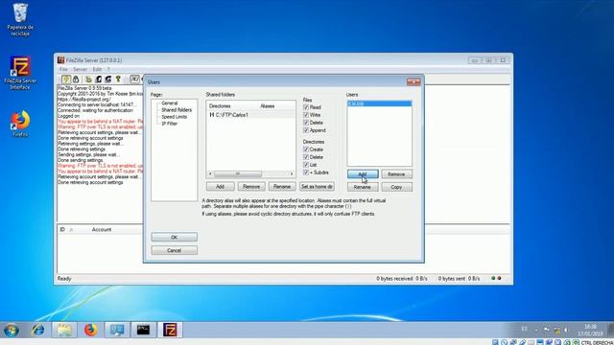
Task: Toggle the Delete checkbox under Directories
Action: 306,157
